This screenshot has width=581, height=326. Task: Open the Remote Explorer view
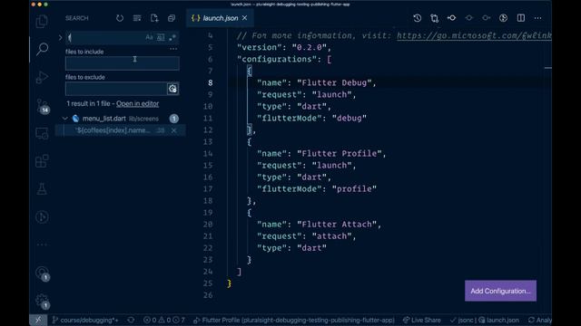point(42,133)
